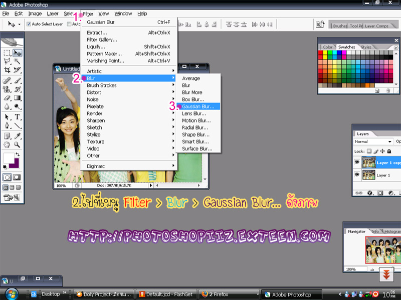Hide Layer 1 copy visibility eye

357,162
